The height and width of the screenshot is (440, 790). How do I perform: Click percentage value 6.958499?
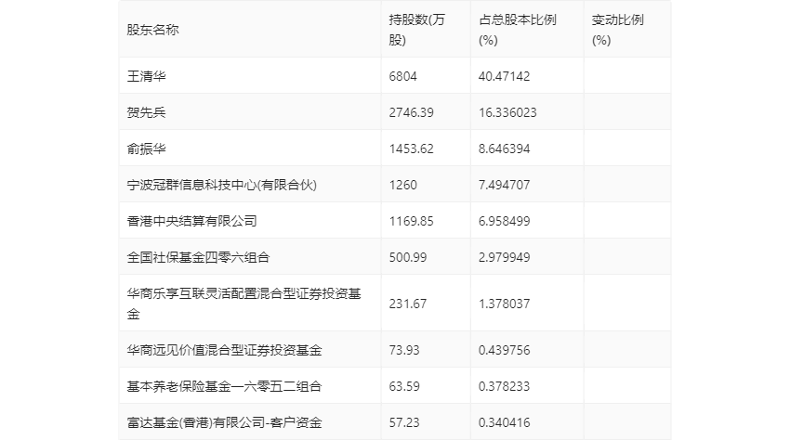click(x=505, y=221)
